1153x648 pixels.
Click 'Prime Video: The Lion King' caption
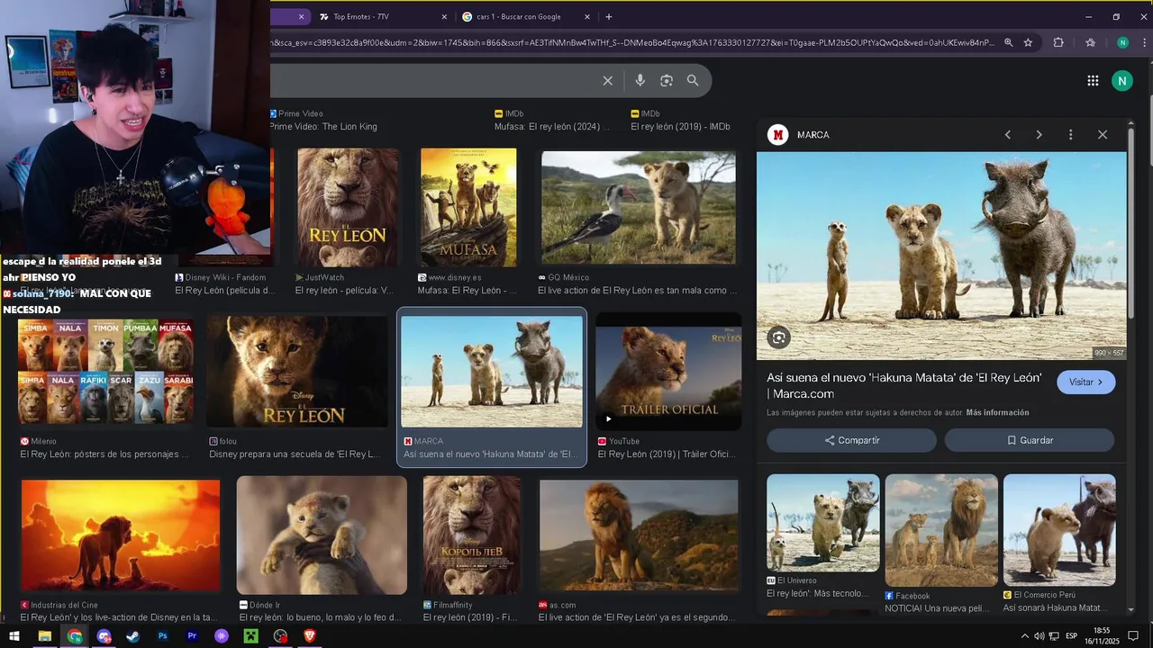(323, 127)
